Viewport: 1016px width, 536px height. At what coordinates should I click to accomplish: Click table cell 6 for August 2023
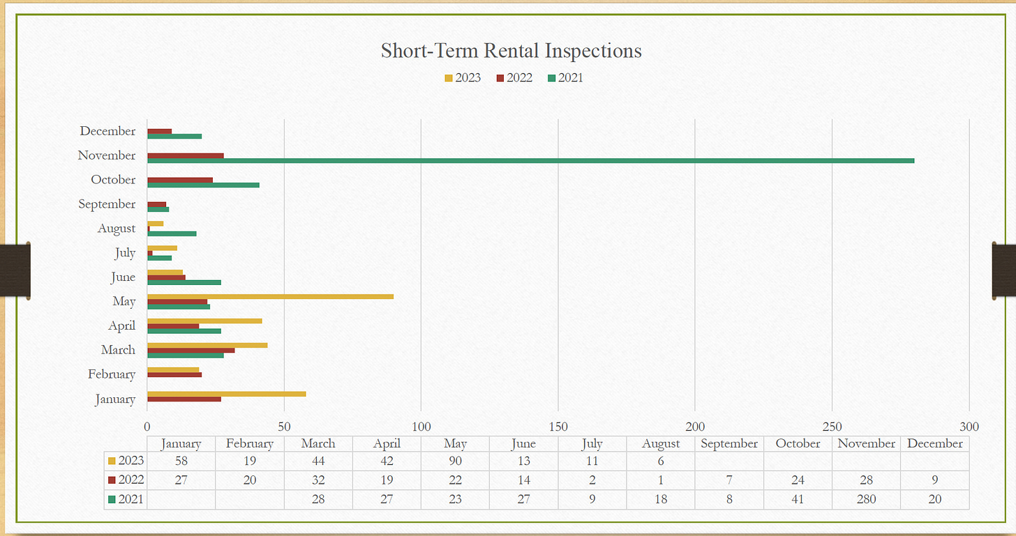[x=661, y=461]
